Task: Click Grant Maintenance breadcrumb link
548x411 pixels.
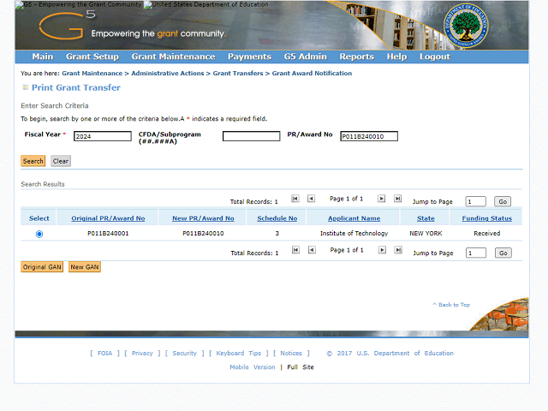Action: [x=92, y=74]
